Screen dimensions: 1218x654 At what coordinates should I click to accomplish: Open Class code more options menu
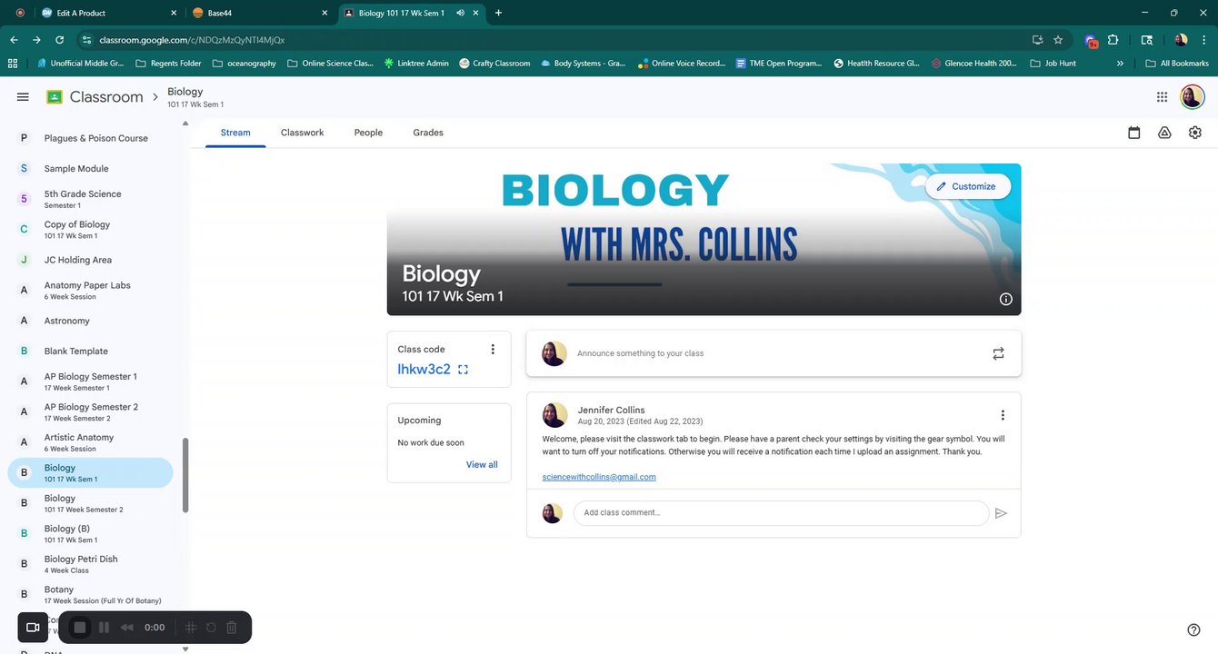pyautogui.click(x=493, y=350)
